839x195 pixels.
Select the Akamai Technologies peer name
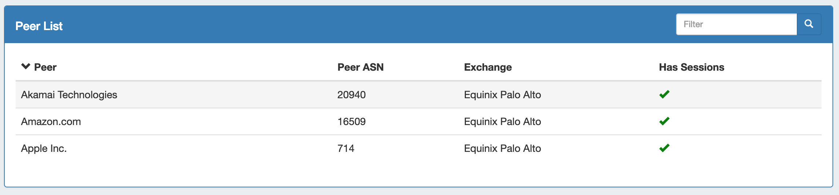tap(69, 95)
